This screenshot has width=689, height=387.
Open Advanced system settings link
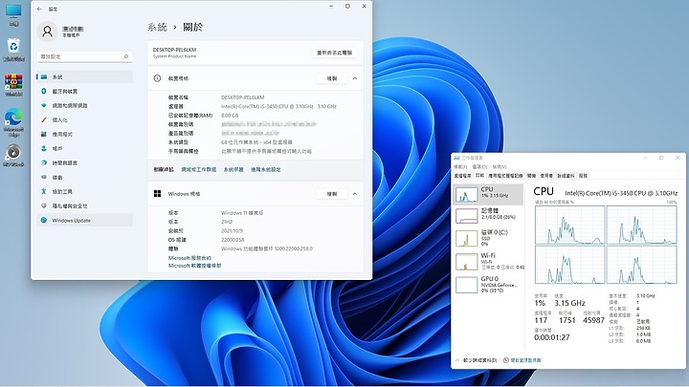coord(266,169)
